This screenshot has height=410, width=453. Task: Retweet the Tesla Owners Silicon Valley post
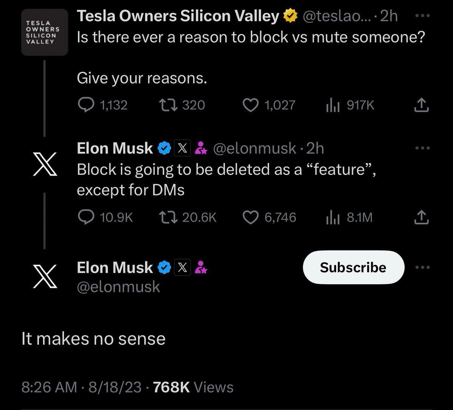(166, 105)
